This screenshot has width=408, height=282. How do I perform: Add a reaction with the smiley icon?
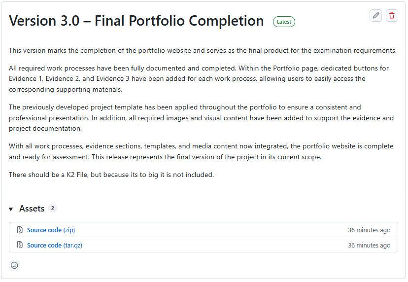[14, 265]
